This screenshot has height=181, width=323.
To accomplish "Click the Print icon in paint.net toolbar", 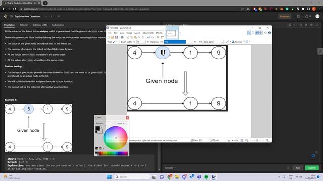I will tap(122, 37).
